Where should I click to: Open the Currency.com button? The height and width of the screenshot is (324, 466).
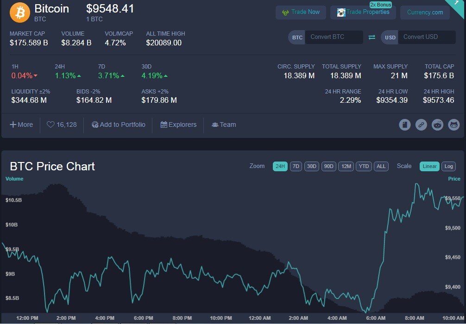tap(425, 12)
